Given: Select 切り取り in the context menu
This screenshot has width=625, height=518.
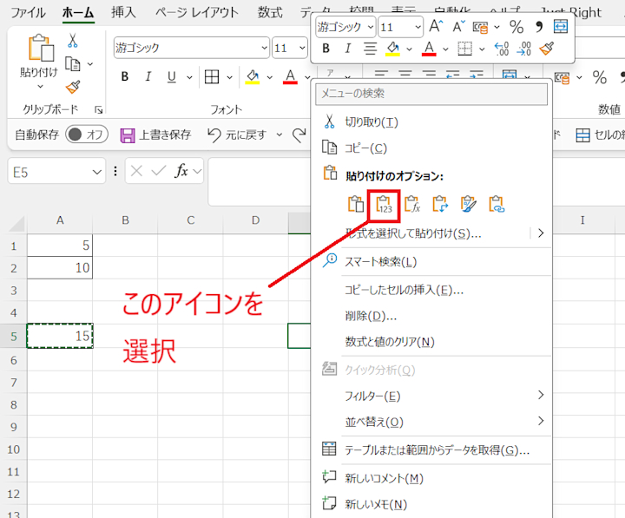Looking at the screenshot, I should (x=431, y=122).
